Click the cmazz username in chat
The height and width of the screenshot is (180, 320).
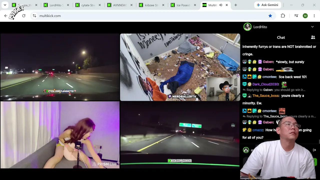(x=258, y=130)
